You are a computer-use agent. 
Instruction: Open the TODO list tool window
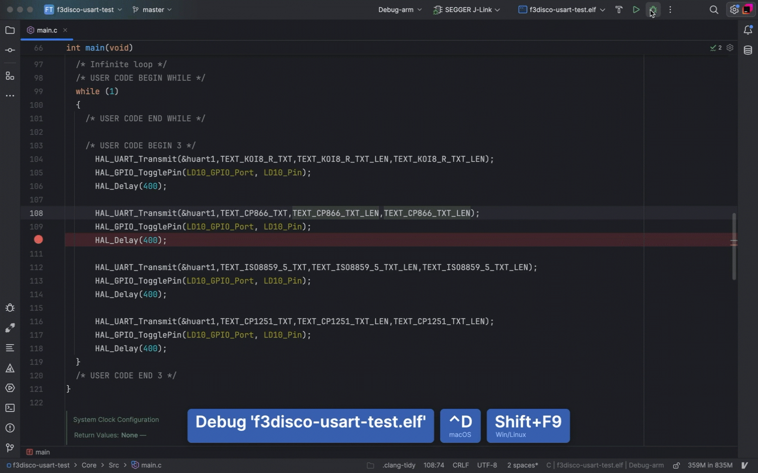click(10, 348)
